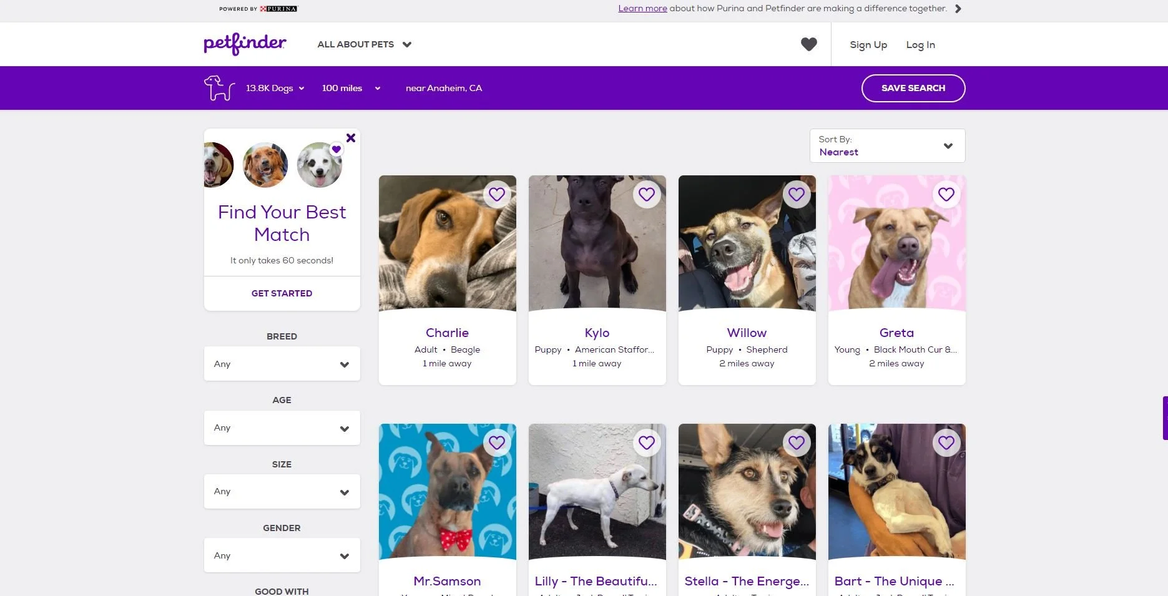Favorite Willow the Shepherd puppy
Image resolution: width=1168 pixels, height=596 pixels.
797,195
